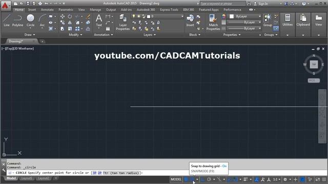Select the Polyline tool
The width and height of the screenshot is (328, 184).
pos(17,20)
